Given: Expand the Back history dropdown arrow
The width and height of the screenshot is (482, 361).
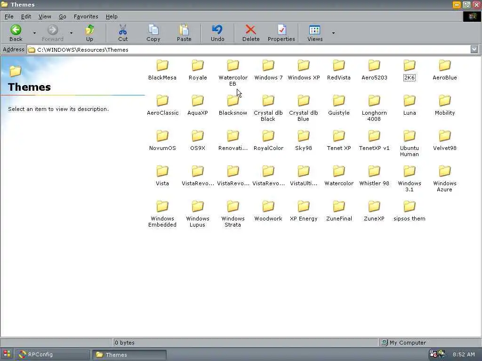Looking at the screenshot, I should (x=35, y=33).
